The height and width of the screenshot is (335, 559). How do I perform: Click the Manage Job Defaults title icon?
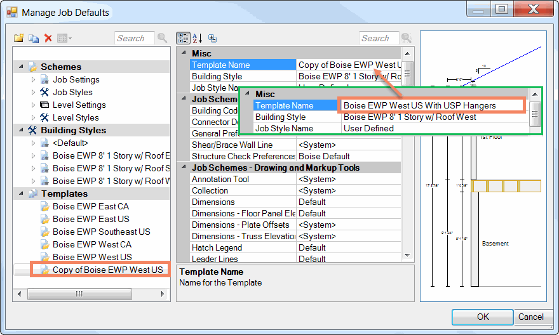[12, 13]
